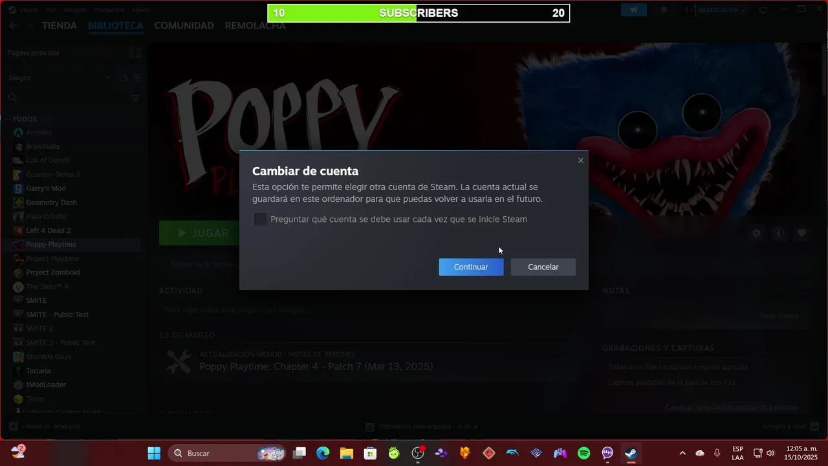Open the library advanced filter icon
The height and width of the screenshot is (466, 828).
point(135,98)
